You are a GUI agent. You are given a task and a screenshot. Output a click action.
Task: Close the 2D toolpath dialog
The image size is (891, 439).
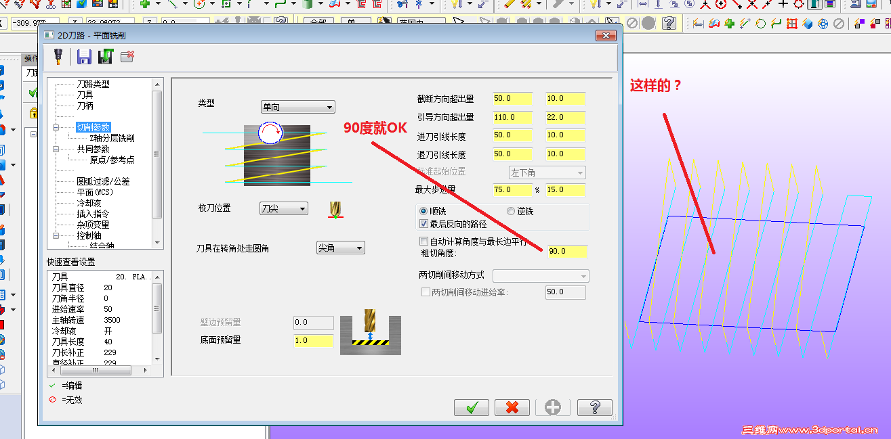click(605, 35)
